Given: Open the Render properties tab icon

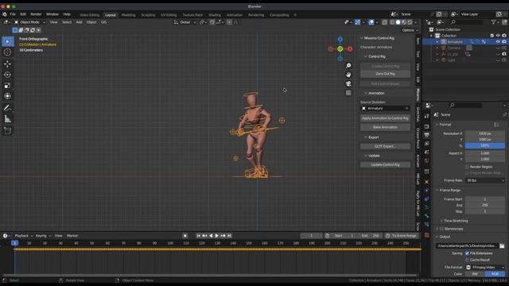Looking at the screenshot, I should click(x=426, y=126).
